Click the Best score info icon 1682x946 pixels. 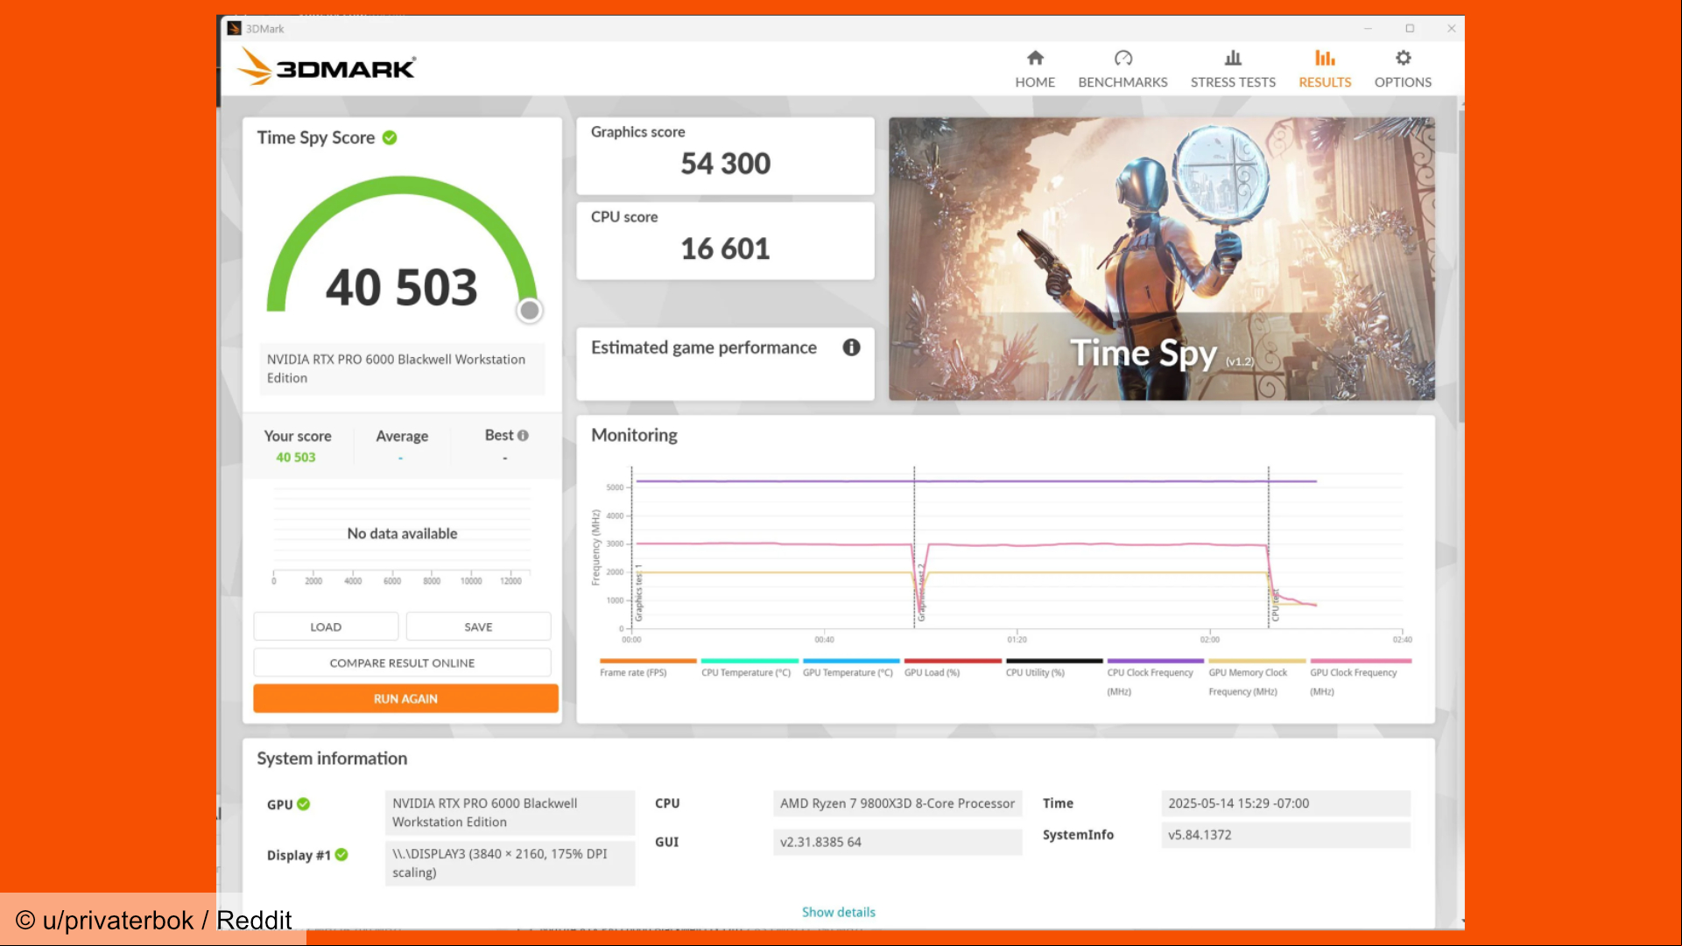[x=523, y=435]
